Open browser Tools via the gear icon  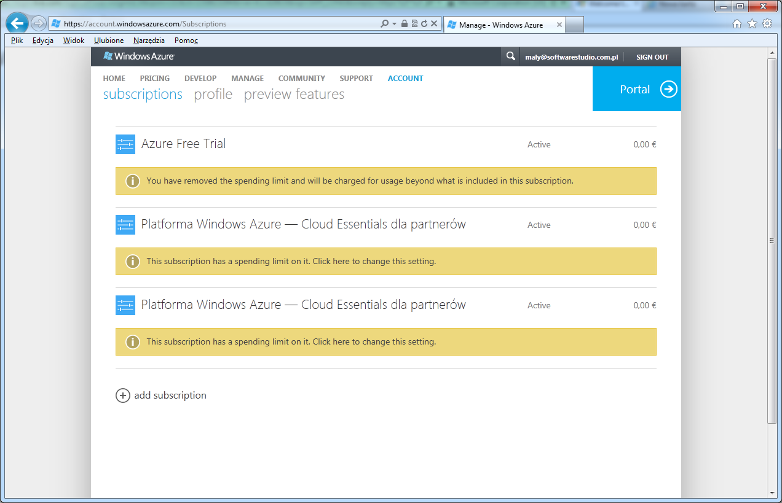click(x=767, y=24)
